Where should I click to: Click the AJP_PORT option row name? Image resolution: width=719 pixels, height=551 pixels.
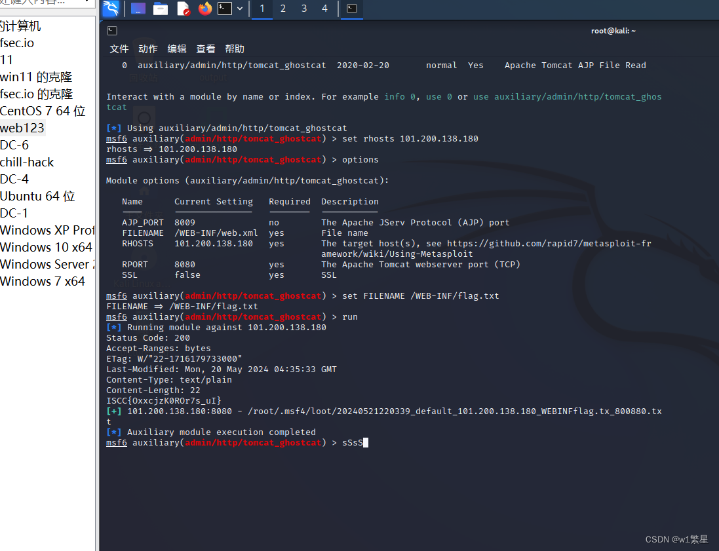(x=143, y=222)
